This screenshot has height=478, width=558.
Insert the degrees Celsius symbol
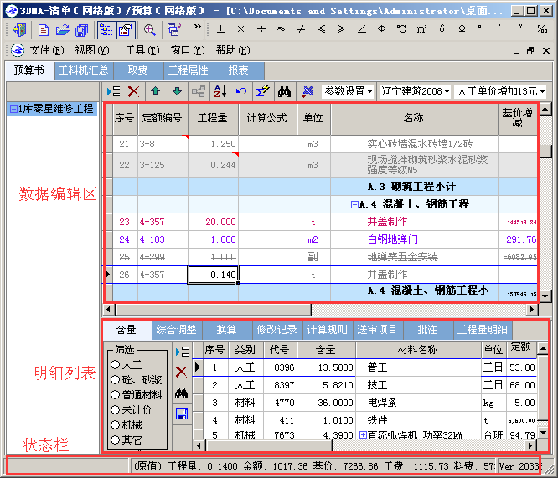401,29
